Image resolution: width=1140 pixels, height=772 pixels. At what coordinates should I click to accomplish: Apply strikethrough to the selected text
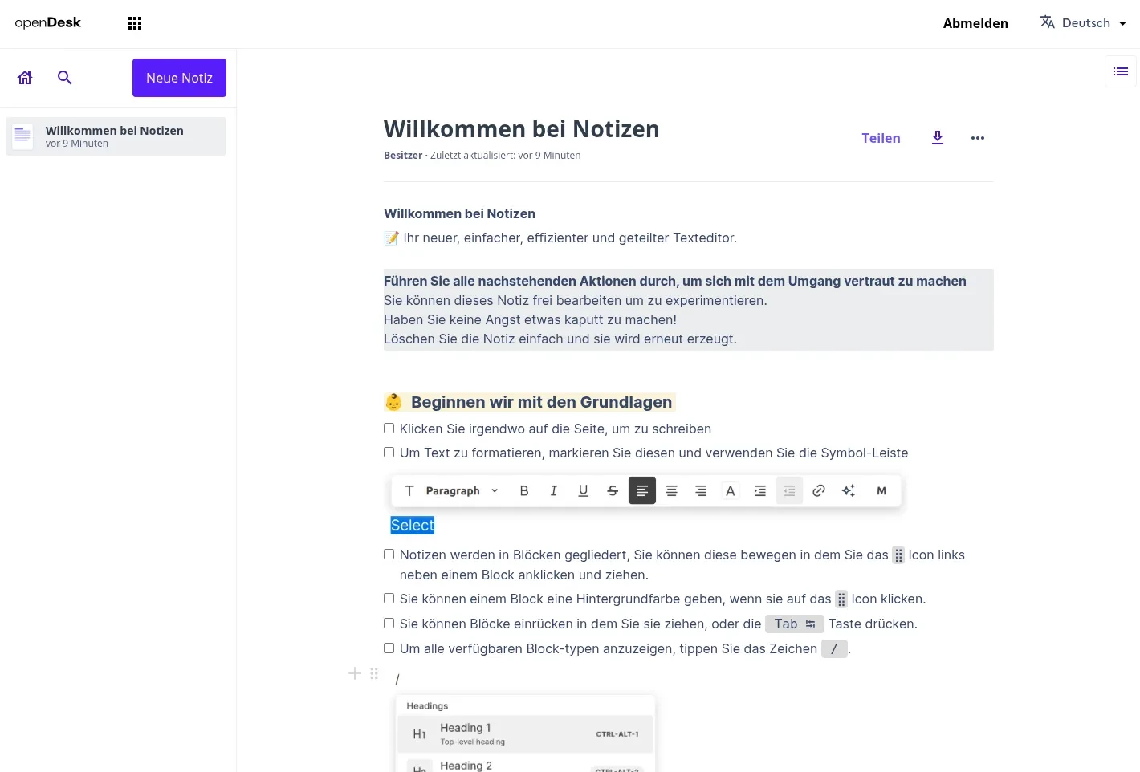click(x=613, y=490)
